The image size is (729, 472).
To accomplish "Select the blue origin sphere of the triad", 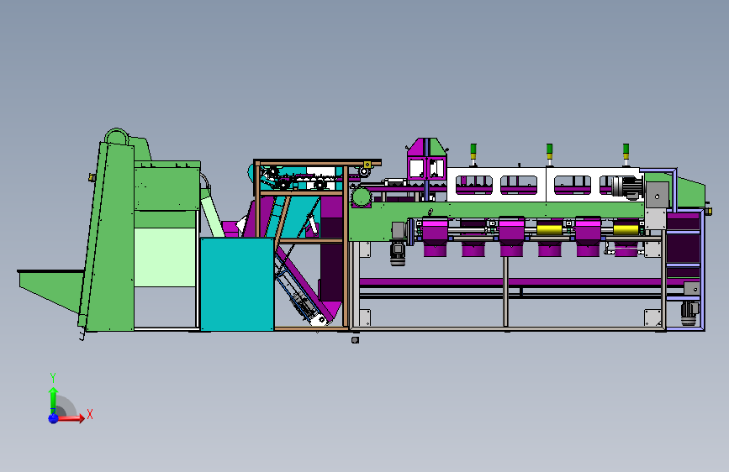I will point(54,418).
